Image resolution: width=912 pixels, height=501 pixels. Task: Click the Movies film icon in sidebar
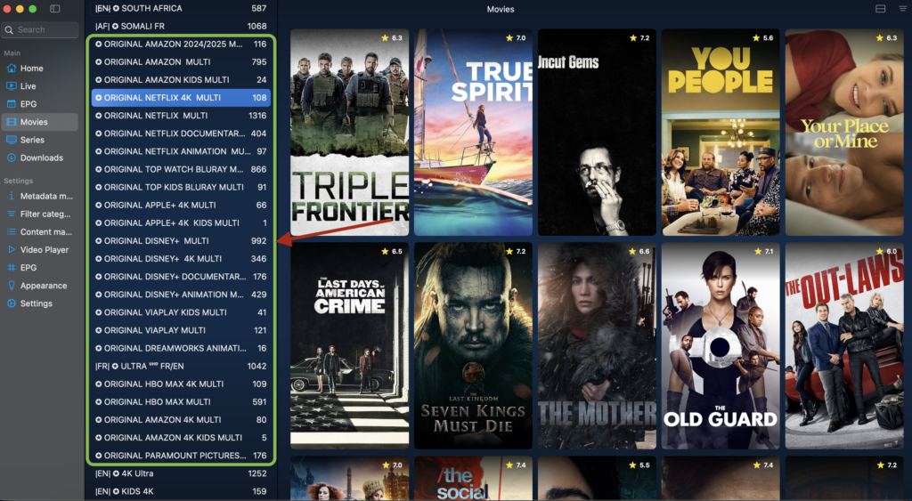11,122
